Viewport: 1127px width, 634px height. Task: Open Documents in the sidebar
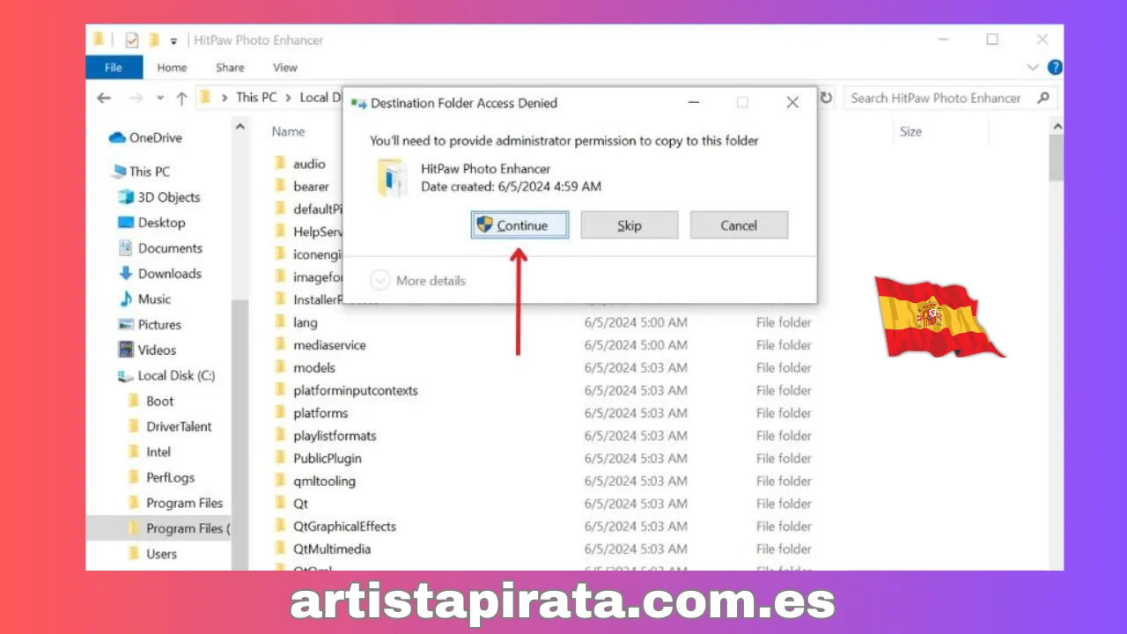[160, 248]
